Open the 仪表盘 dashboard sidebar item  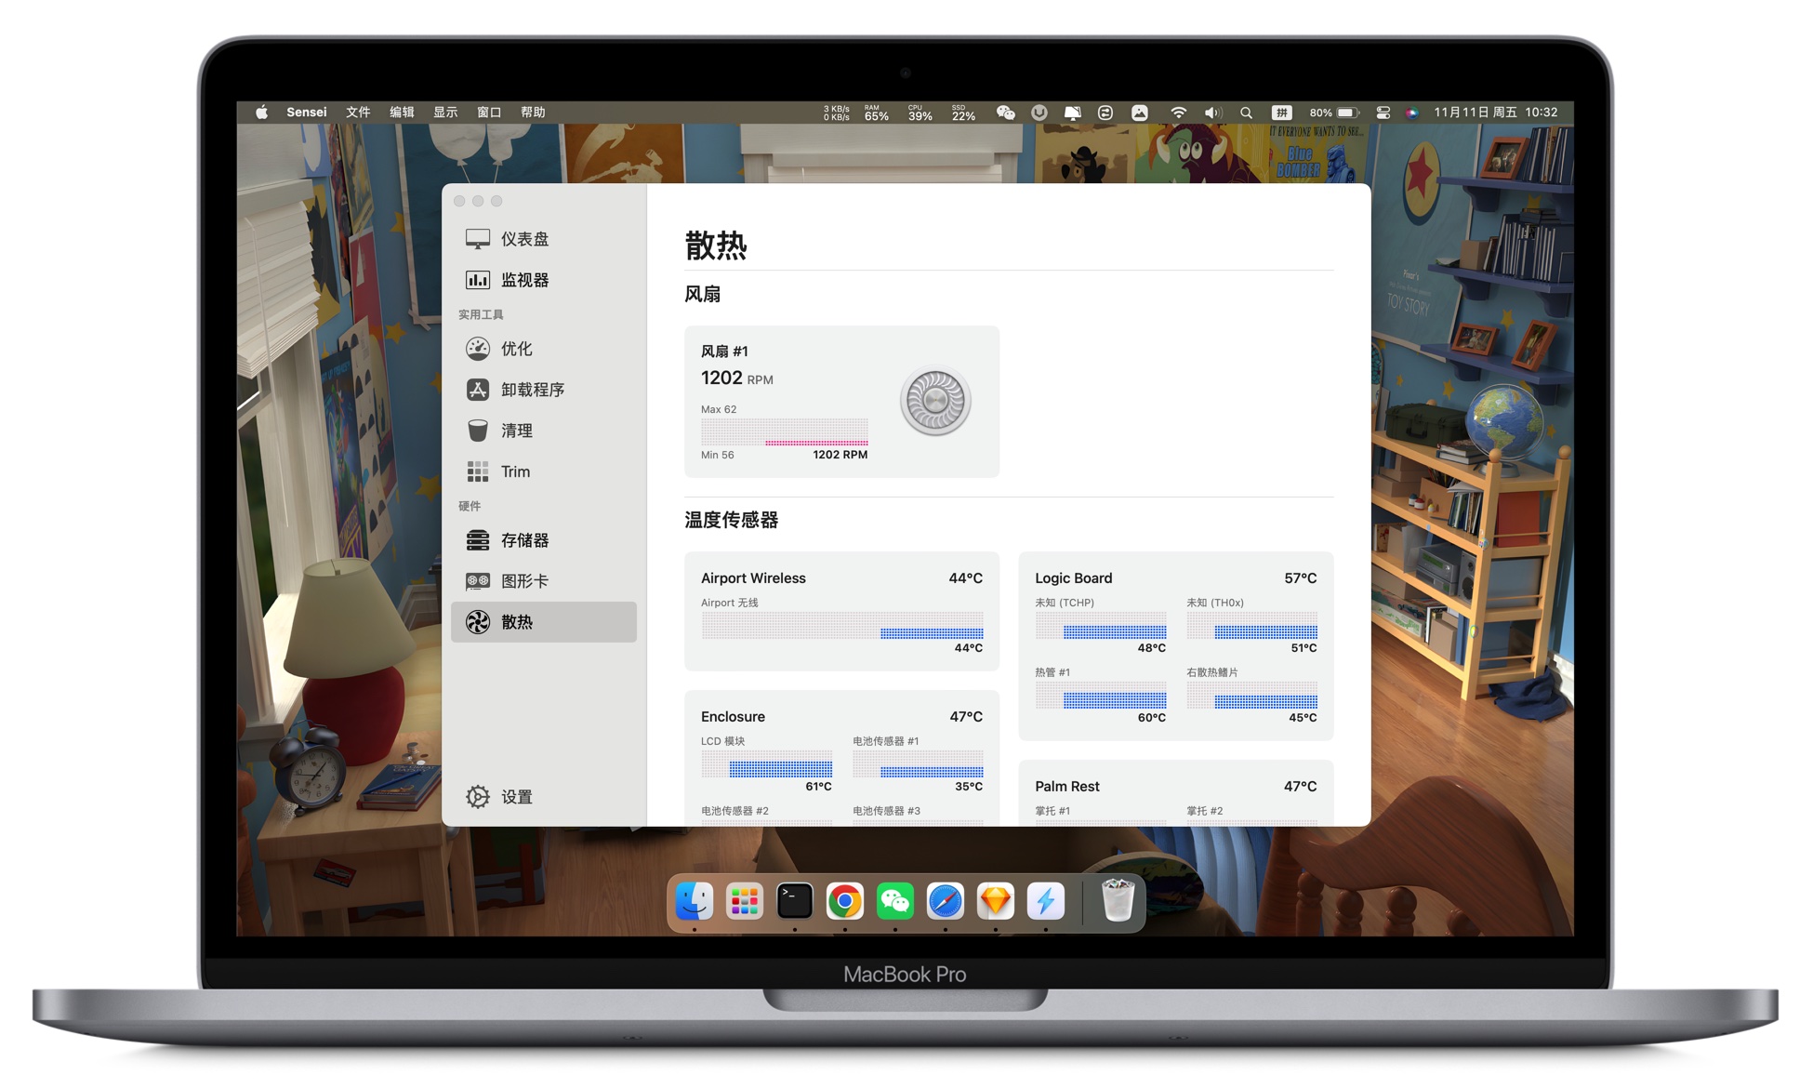coord(544,239)
